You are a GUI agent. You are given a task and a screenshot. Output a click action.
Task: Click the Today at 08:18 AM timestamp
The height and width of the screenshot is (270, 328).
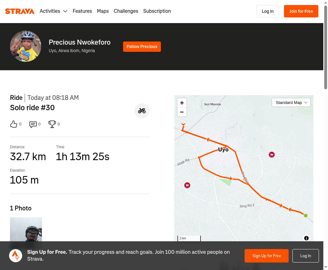click(x=53, y=98)
